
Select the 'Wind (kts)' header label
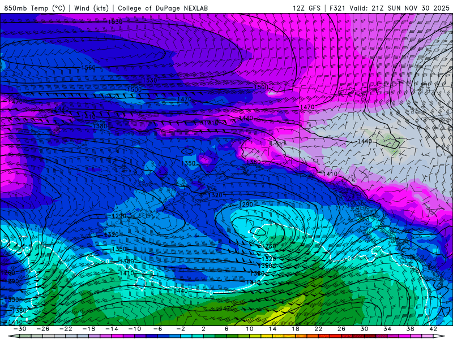[91, 8]
